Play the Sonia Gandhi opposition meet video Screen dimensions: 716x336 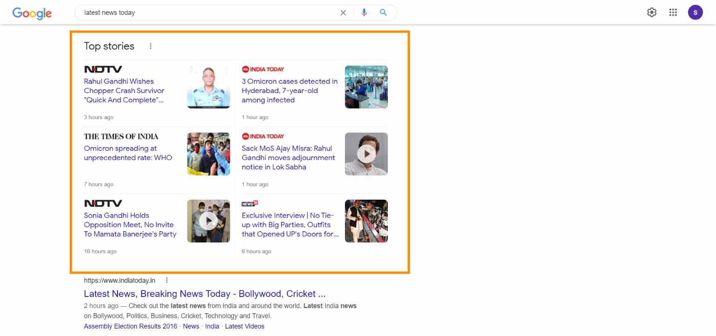pos(208,221)
